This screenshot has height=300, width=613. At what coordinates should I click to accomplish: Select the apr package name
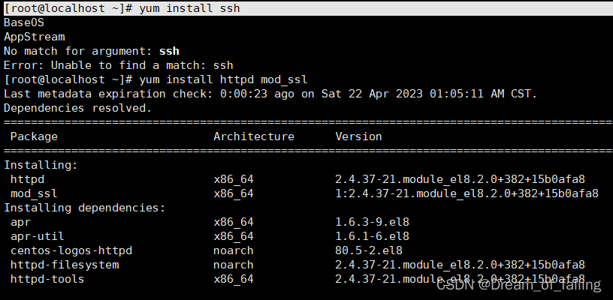[21, 222]
